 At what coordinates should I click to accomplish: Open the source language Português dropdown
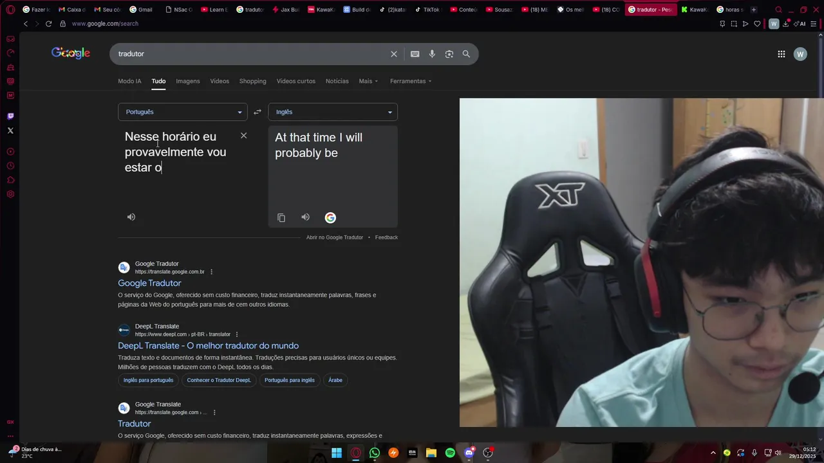pyautogui.click(x=182, y=112)
